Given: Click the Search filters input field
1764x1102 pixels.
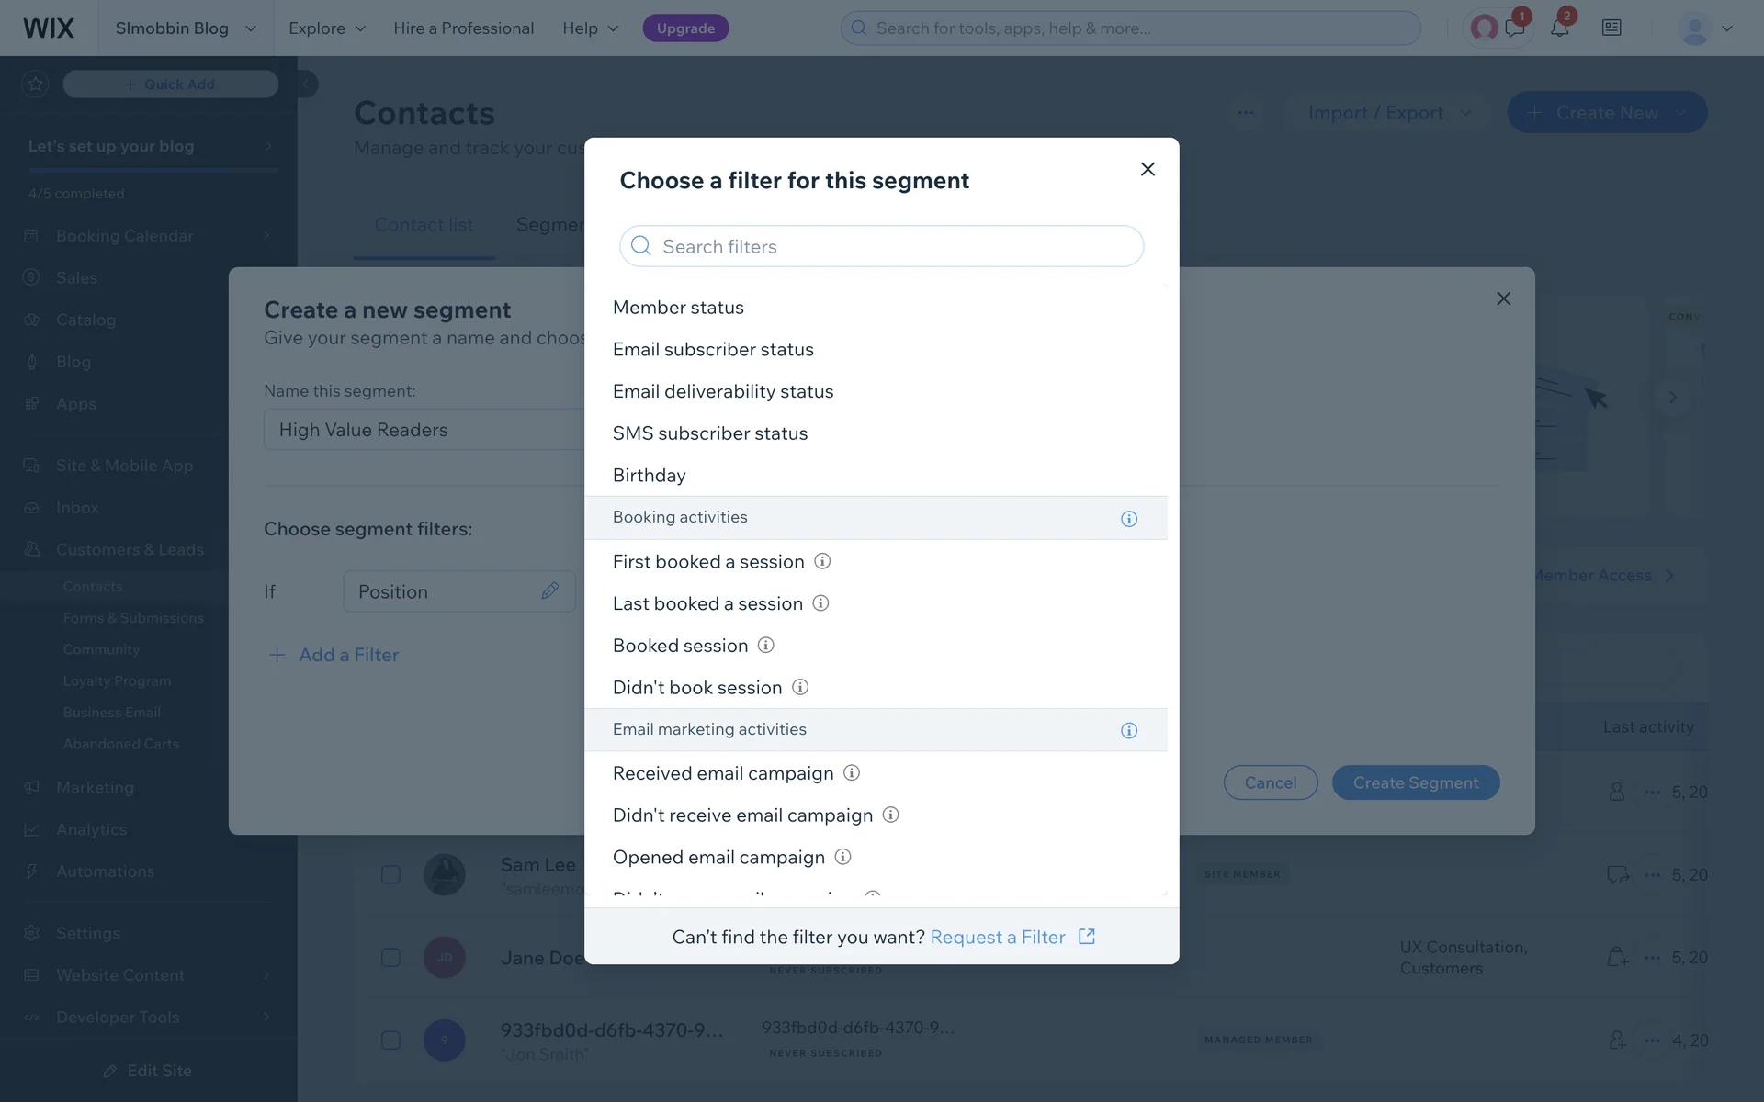Looking at the screenshot, I should [x=881, y=246].
